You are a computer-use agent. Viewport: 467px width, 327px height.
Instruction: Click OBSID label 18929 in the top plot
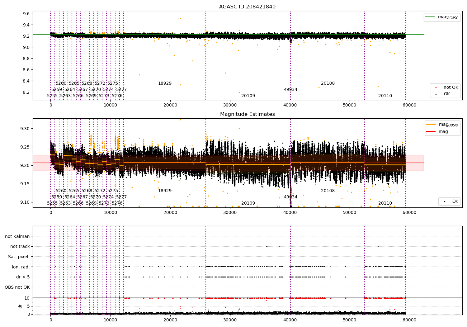click(165, 83)
